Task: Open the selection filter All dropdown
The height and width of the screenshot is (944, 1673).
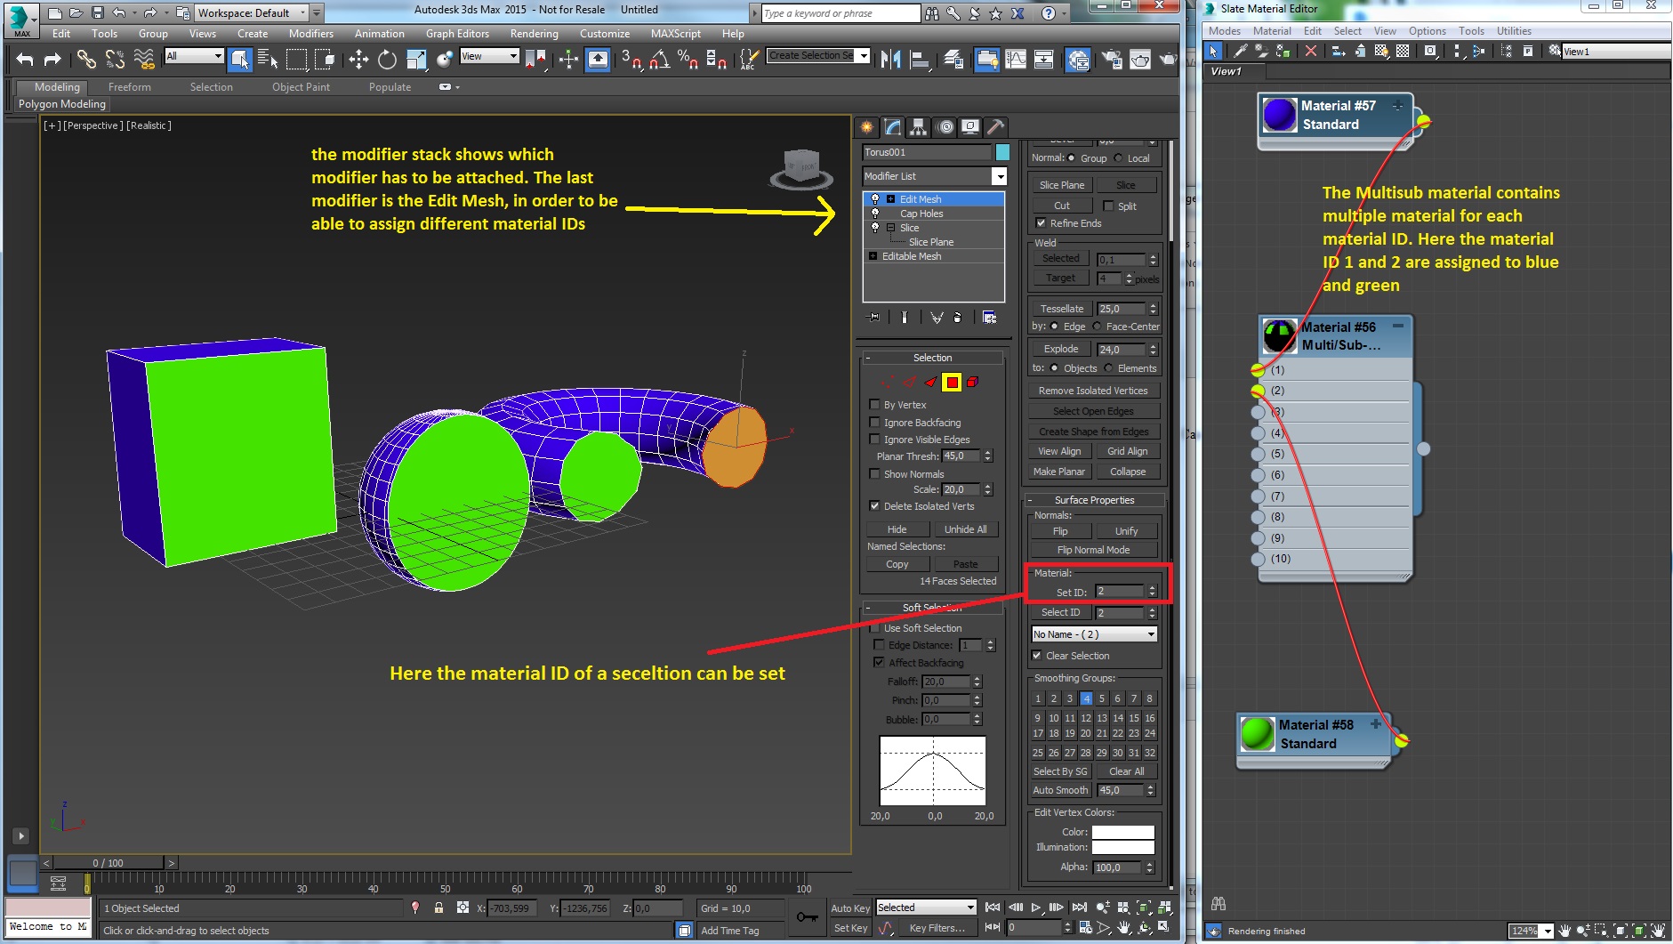Action: (194, 56)
